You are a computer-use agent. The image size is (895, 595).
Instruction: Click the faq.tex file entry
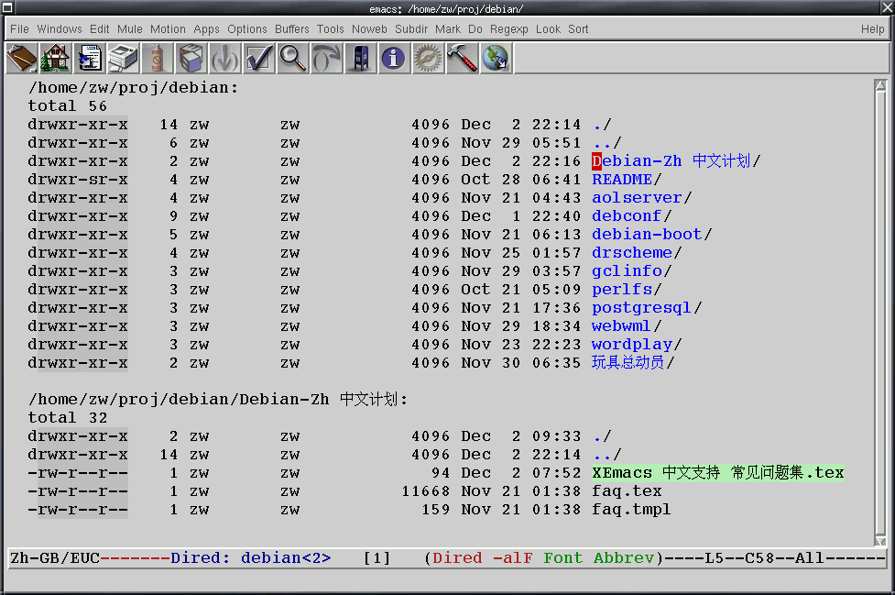tap(627, 491)
